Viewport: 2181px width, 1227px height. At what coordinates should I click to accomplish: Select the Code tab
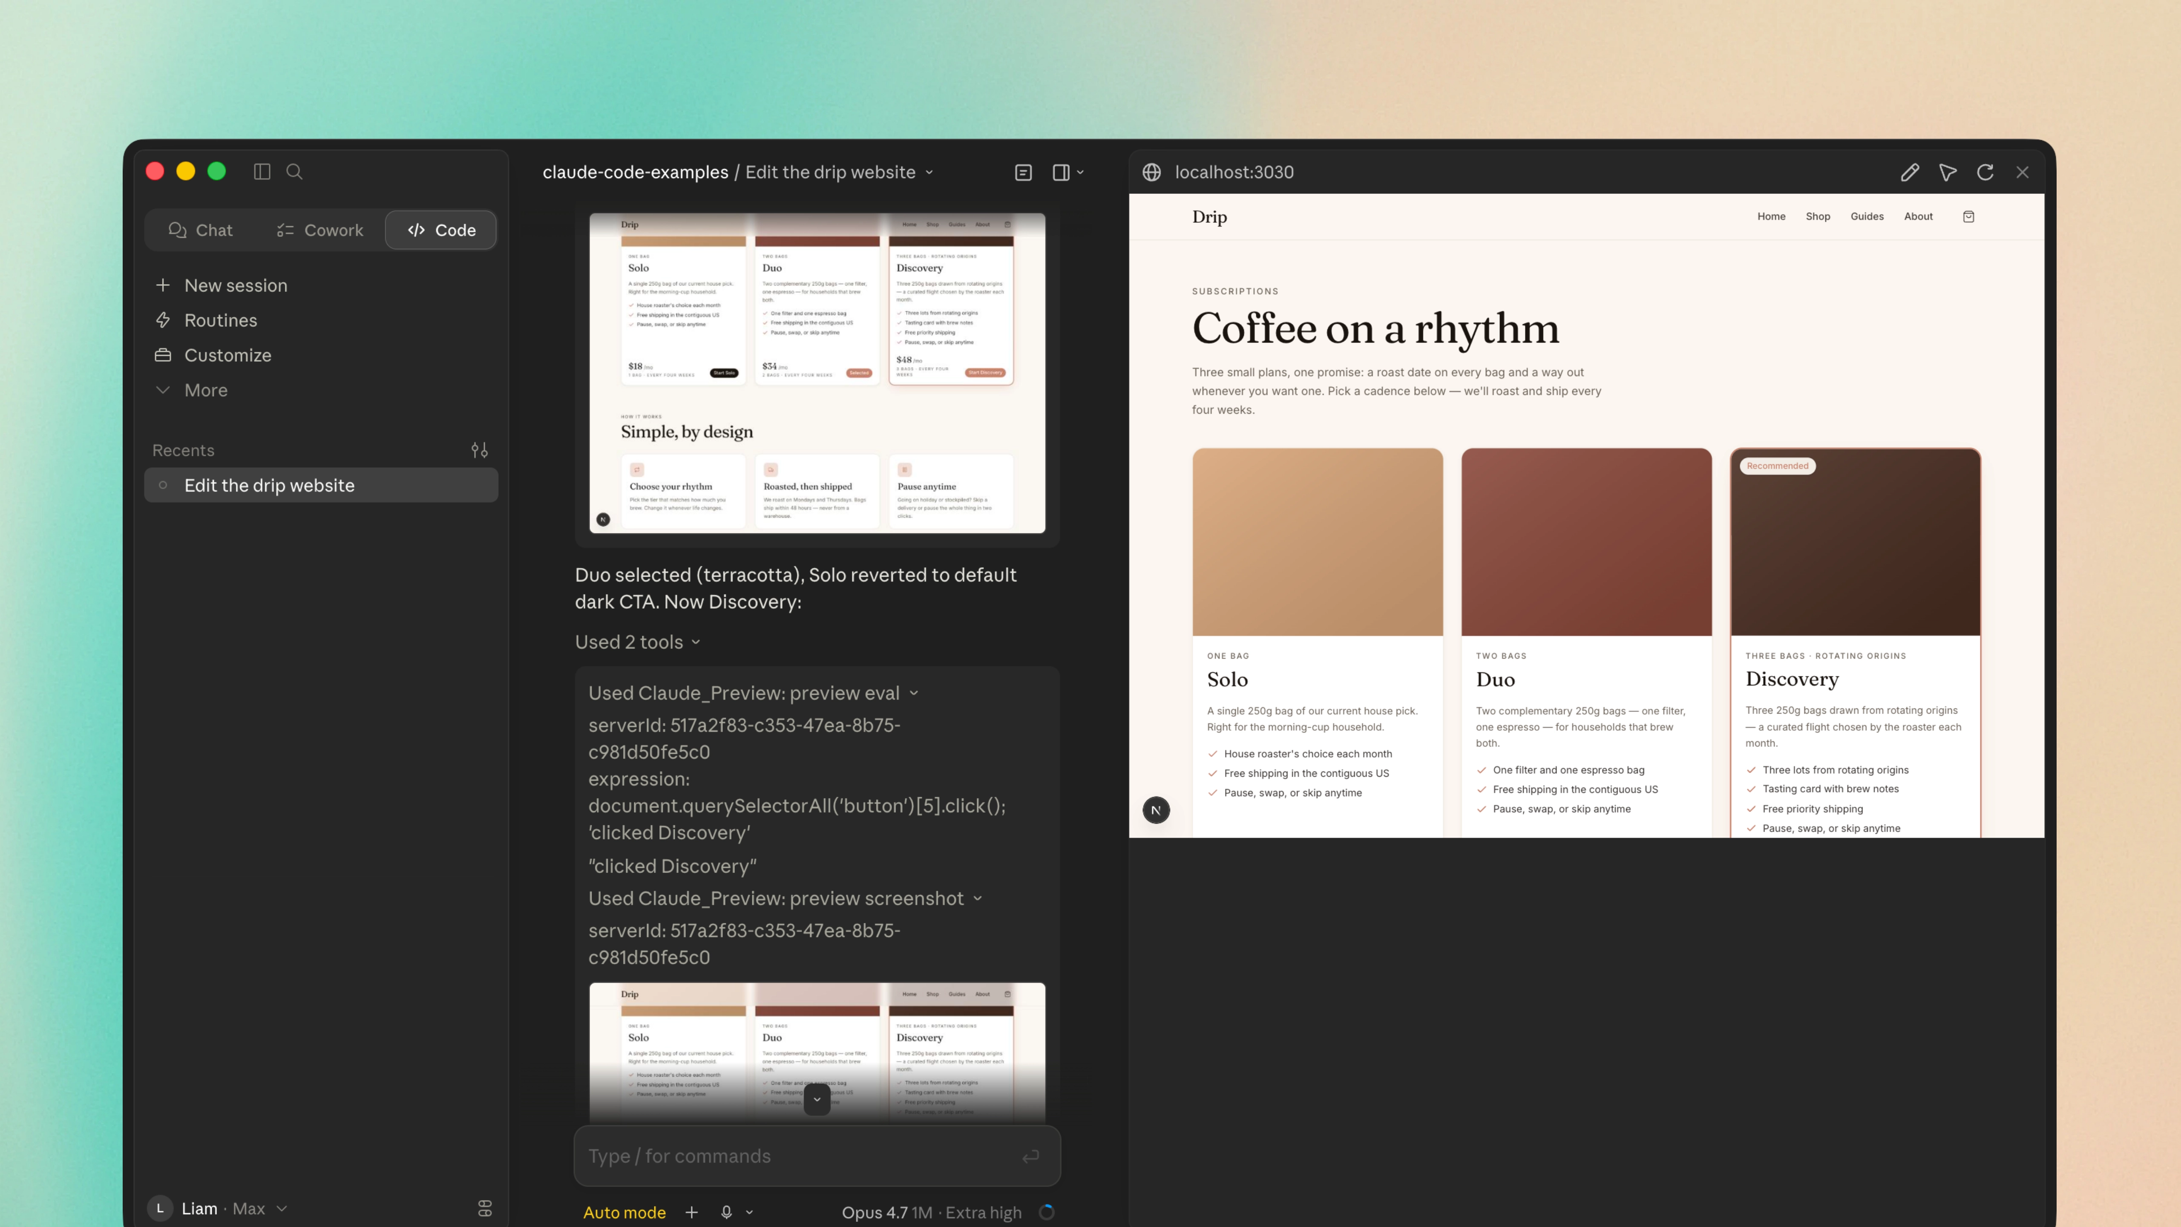441,230
